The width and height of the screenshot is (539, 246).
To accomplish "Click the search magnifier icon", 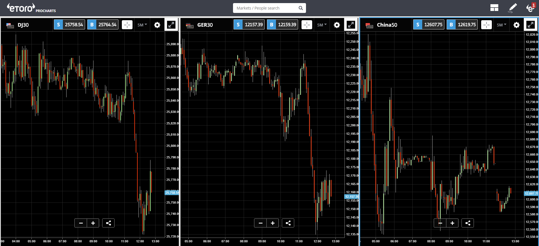I will pos(301,8).
